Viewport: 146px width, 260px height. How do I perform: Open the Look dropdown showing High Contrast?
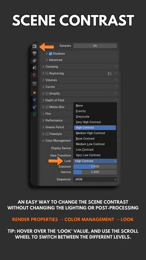click(95, 161)
